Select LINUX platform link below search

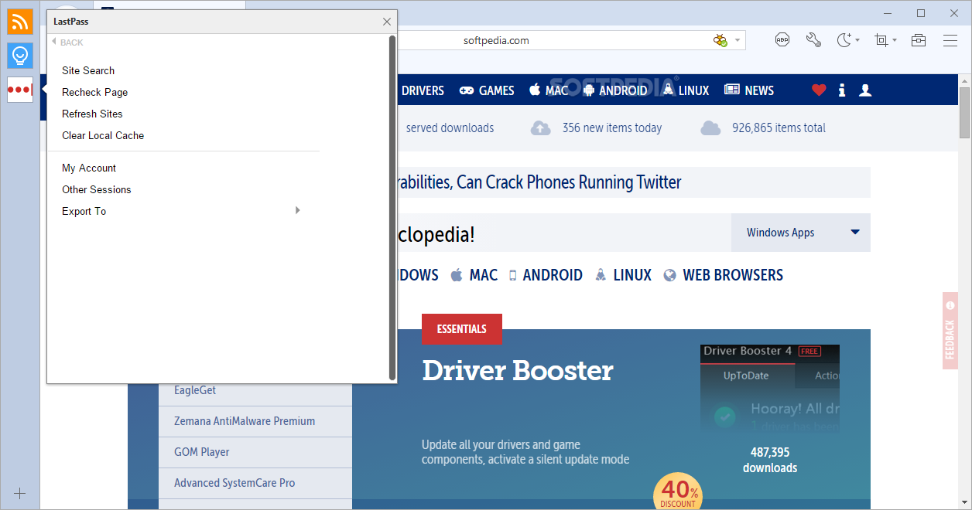[623, 275]
